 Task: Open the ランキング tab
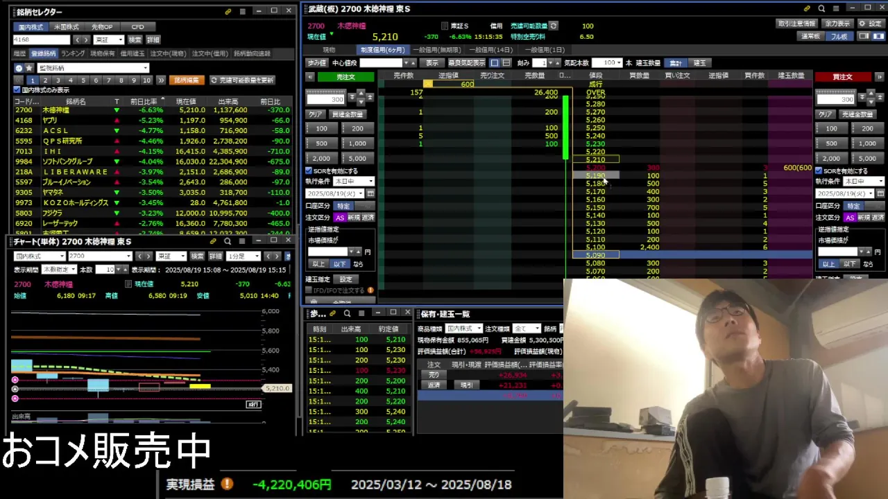pyautogui.click(x=73, y=53)
